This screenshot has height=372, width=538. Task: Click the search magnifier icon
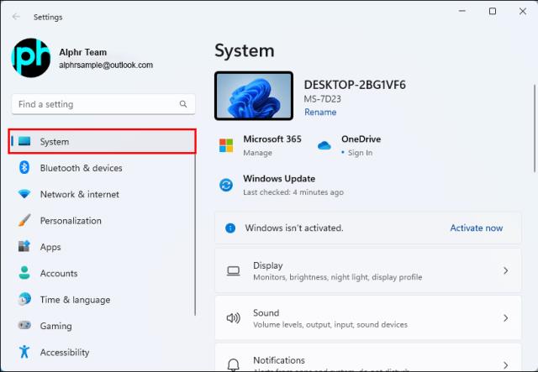(183, 104)
